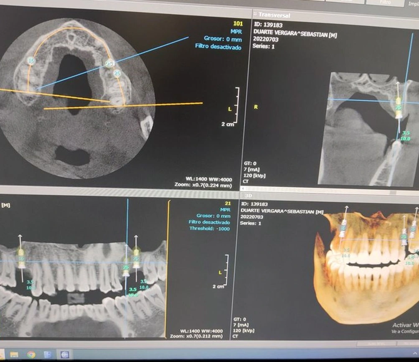Viewport: 419px width, 362px height.
Task: Click the orange panoramic curve on the axial slice
Action: [x=71, y=28]
